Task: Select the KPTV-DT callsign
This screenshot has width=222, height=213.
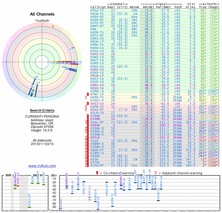Action: [97, 35]
